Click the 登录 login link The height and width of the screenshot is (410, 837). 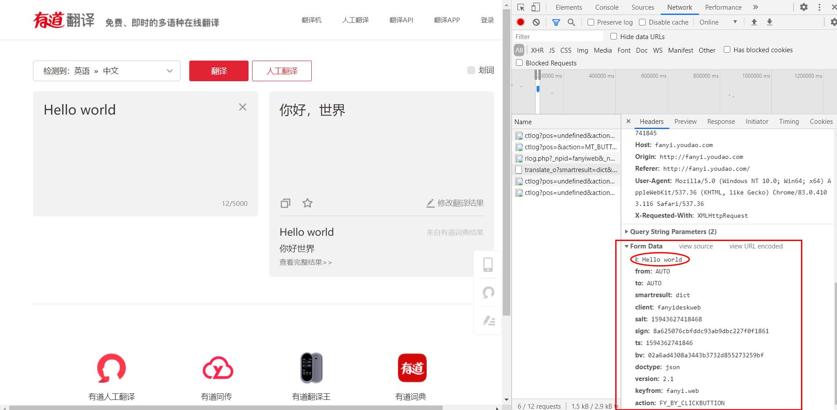(x=487, y=20)
